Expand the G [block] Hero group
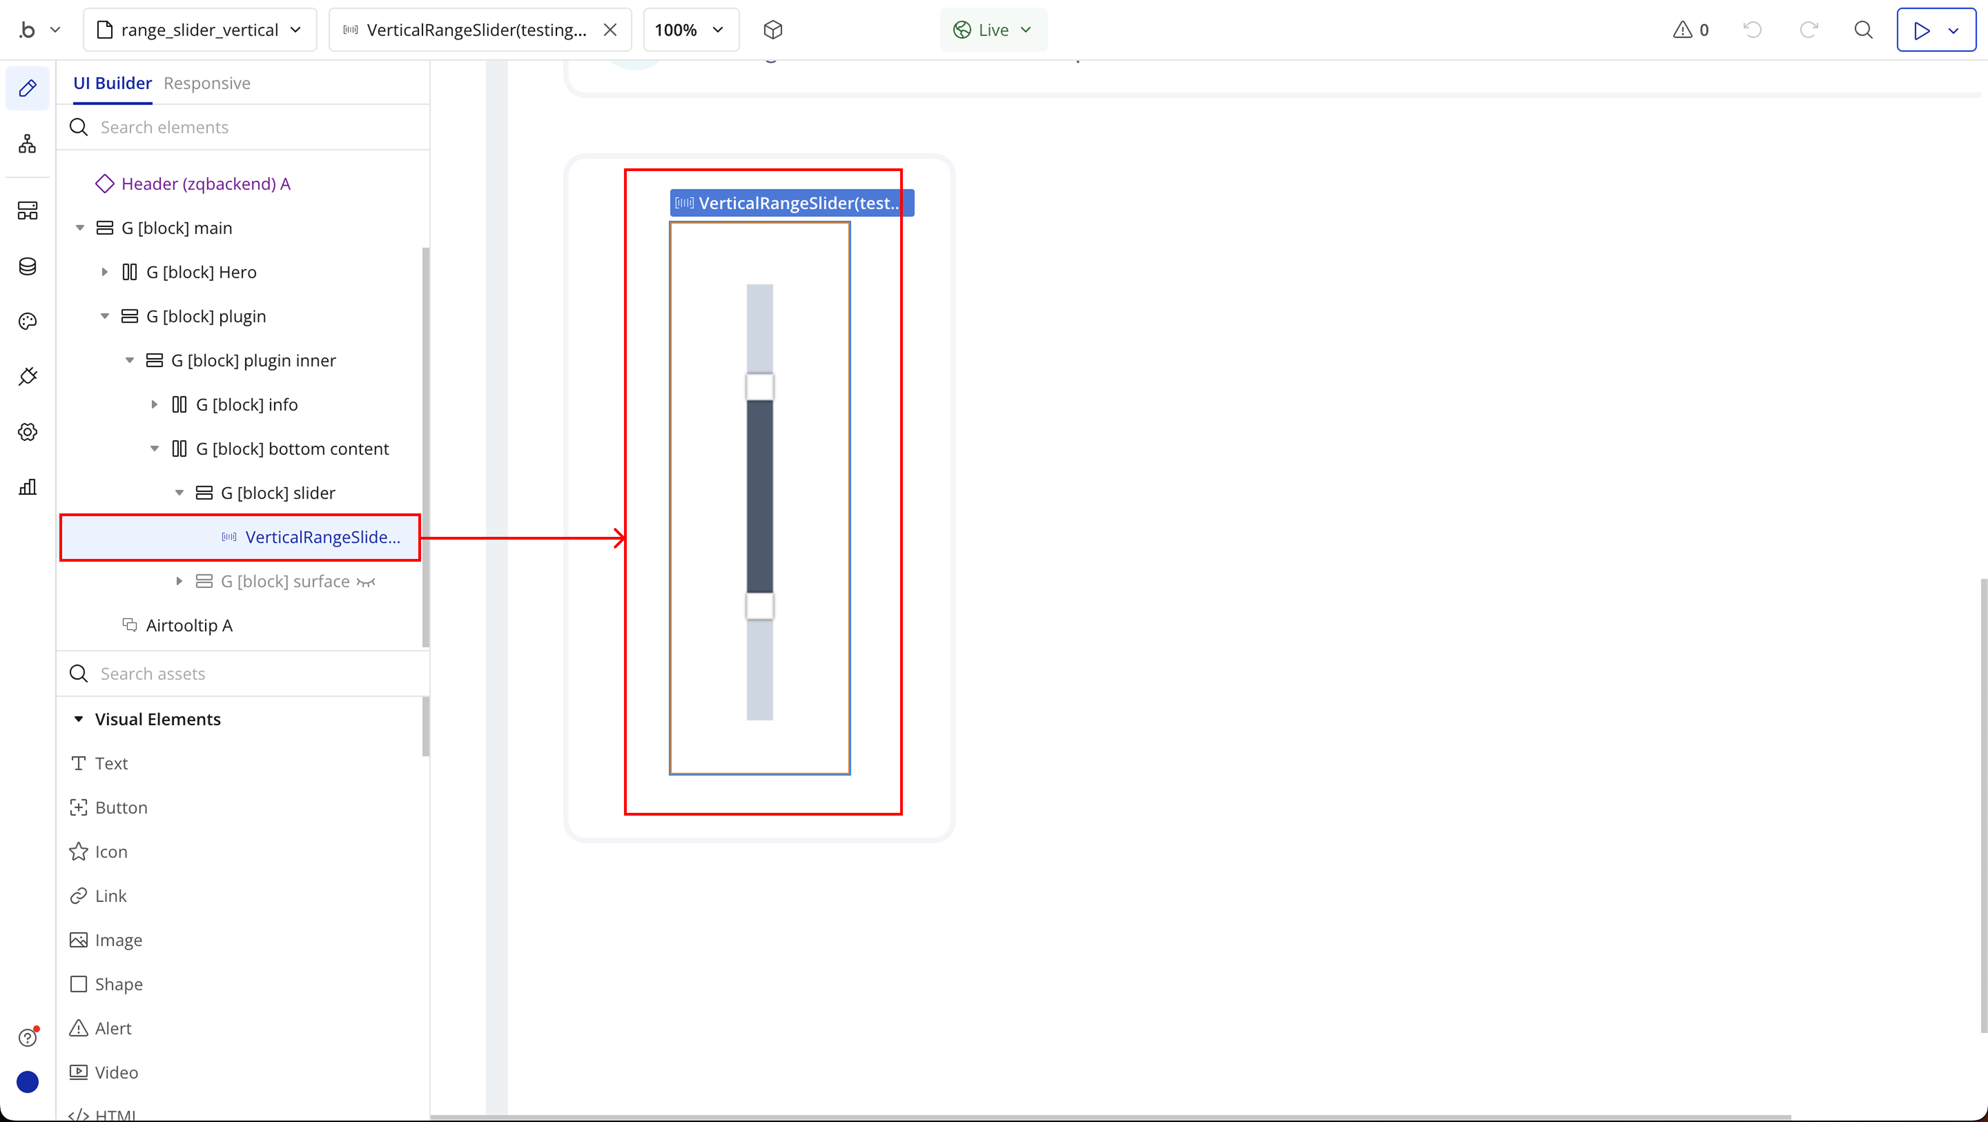1988x1122 pixels. pyautogui.click(x=105, y=272)
